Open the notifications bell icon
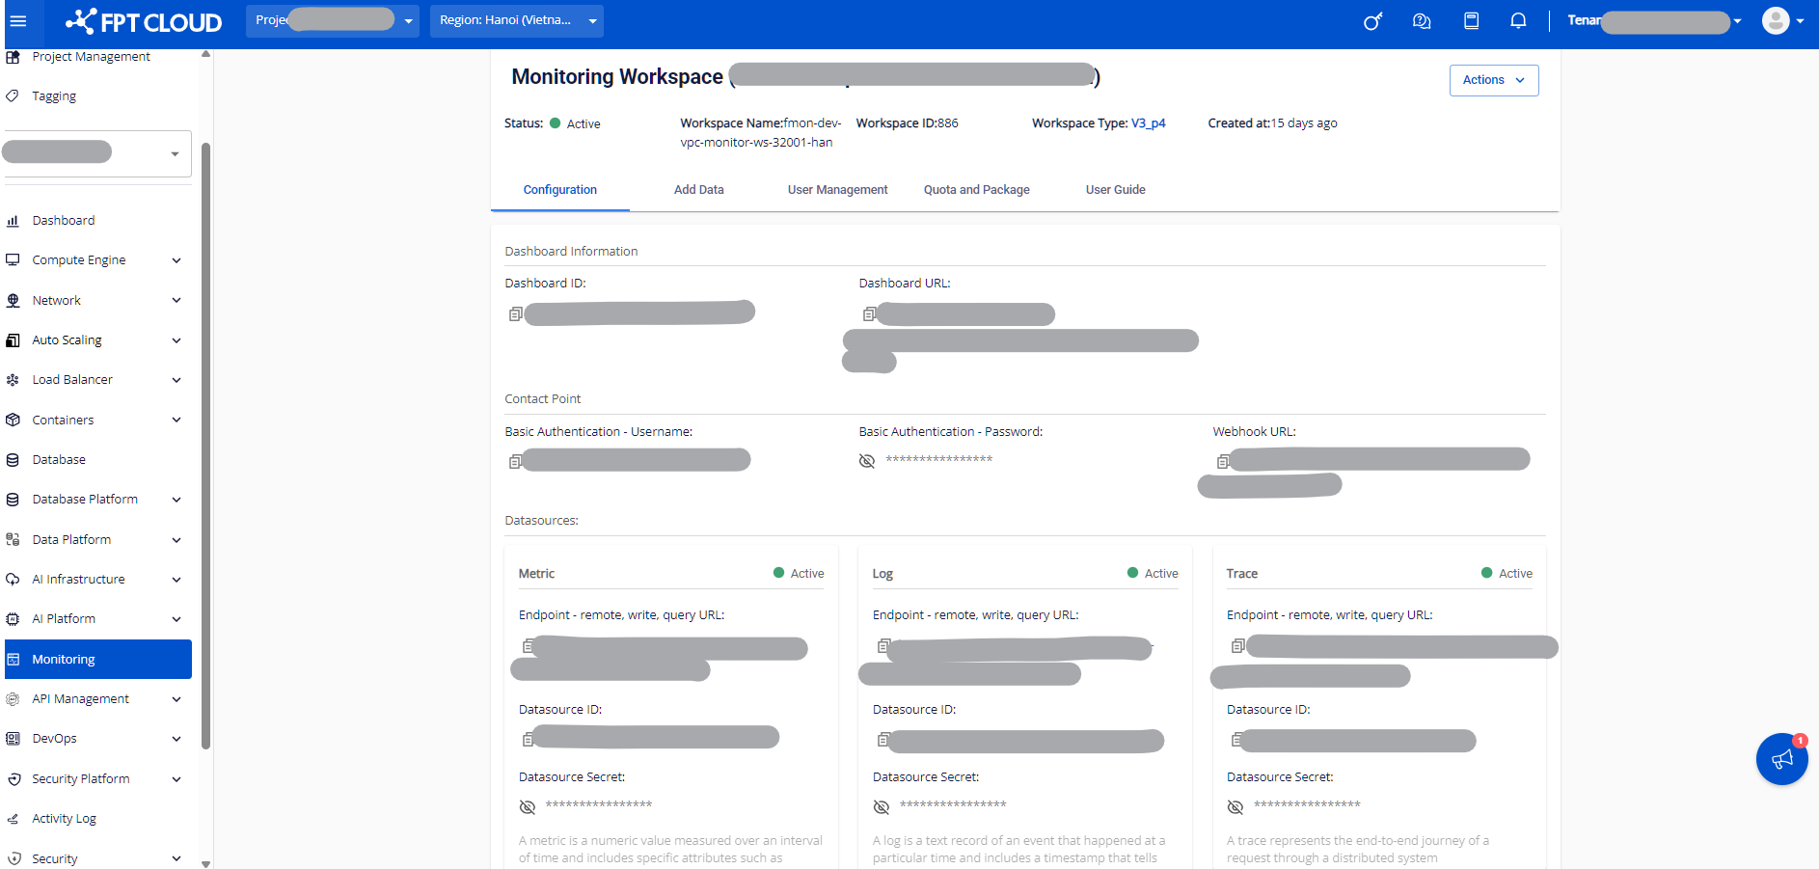Image resolution: width=1819 pixels, height=869 pixels. pyautogui.click(x=1518, y=20)
